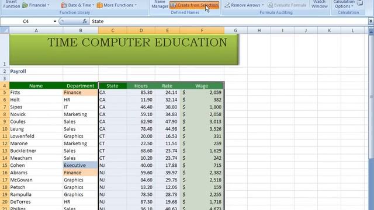Select the hours value 40.00
Viewport: 374px width, 210px height.
click(141, 165)
